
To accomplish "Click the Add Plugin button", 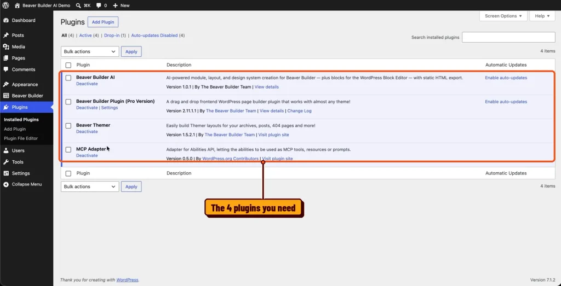I will [103, 22].
